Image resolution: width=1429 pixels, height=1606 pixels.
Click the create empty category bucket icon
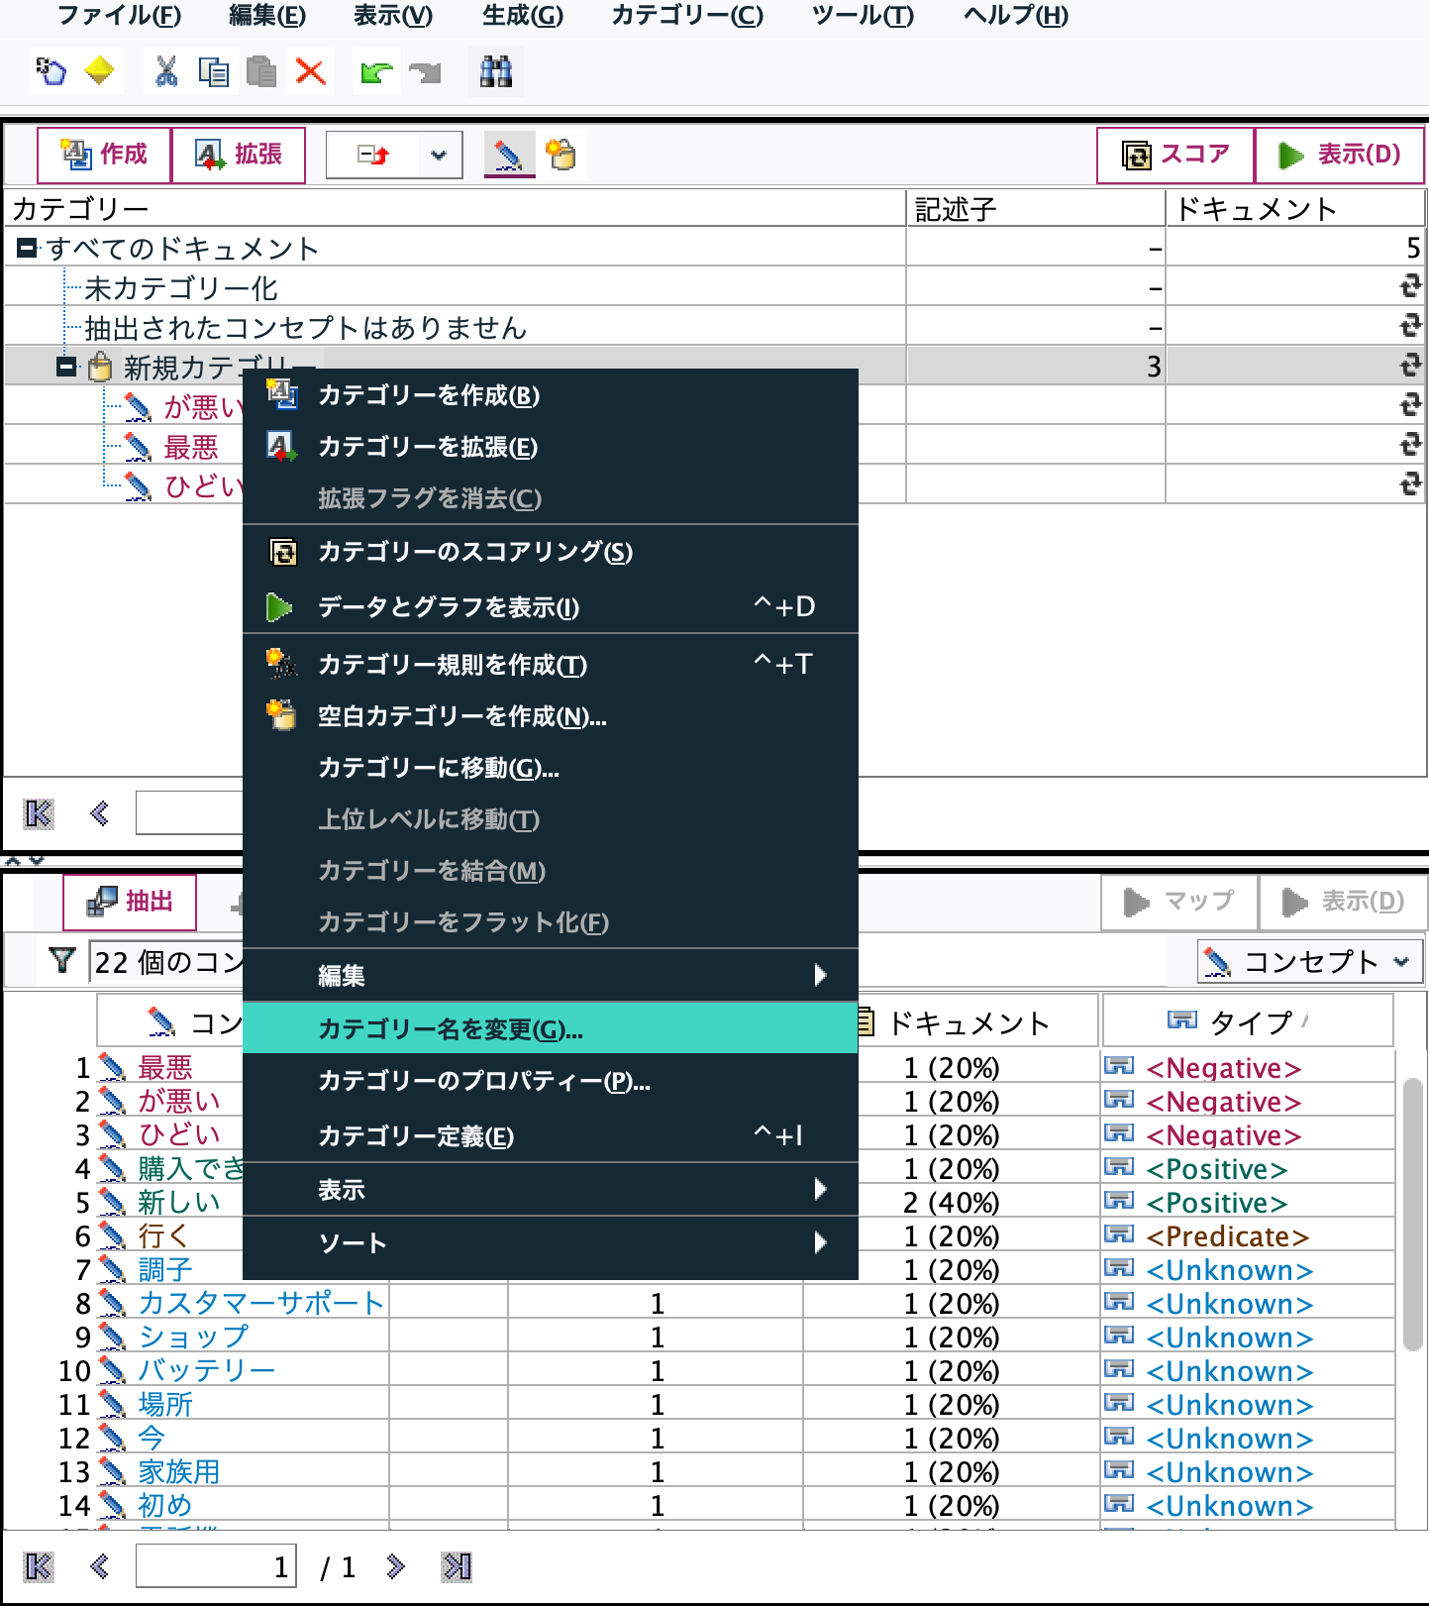pyautogui.click(x=561, y=155)
